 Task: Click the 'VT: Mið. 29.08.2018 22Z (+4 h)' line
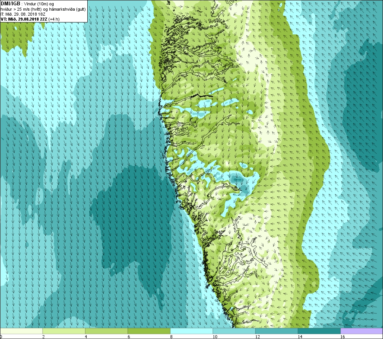click(30, 19)
